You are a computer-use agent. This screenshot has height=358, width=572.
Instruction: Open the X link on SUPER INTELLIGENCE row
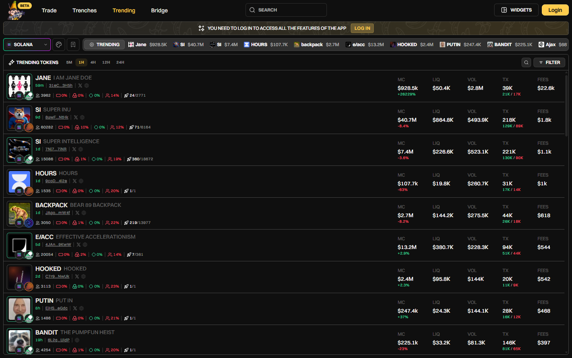[74, 149]
